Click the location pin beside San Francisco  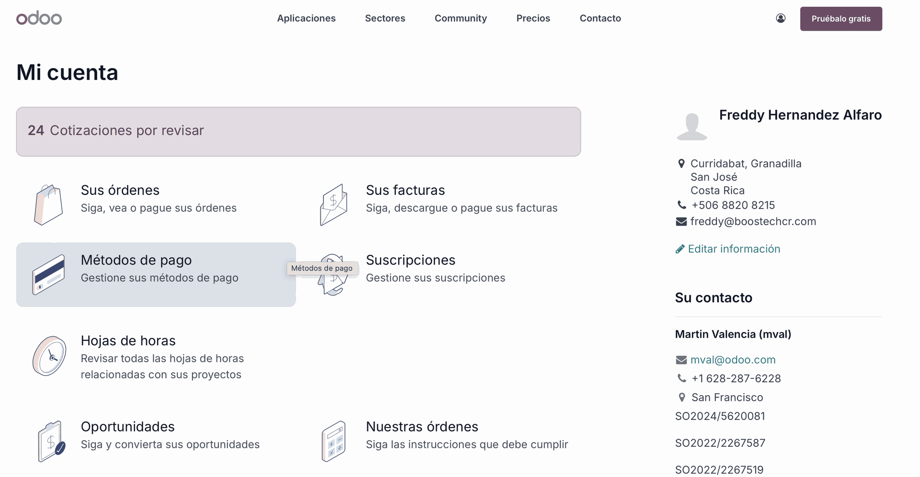pos(682,397)
